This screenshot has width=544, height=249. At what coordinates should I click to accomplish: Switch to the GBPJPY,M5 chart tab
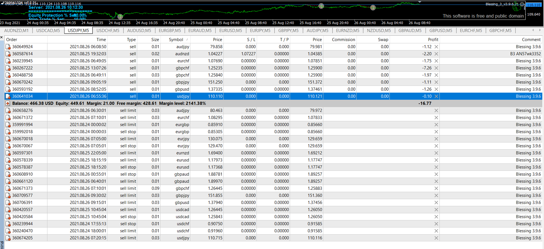click(x=288, y=31)
